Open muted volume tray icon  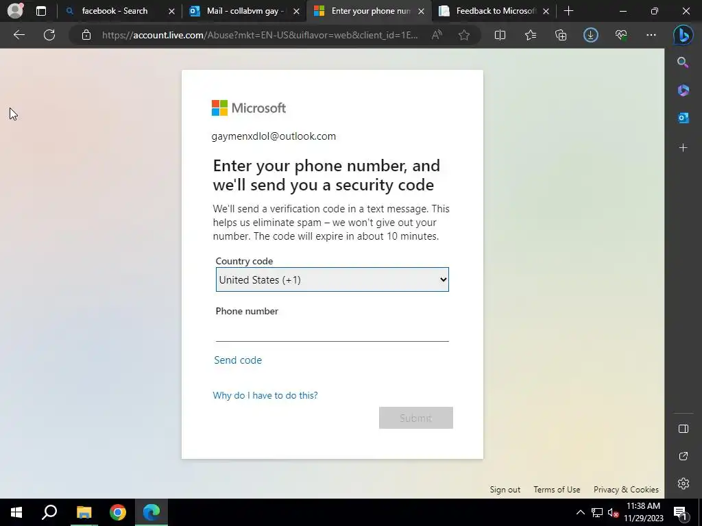[x=613, y=512]
